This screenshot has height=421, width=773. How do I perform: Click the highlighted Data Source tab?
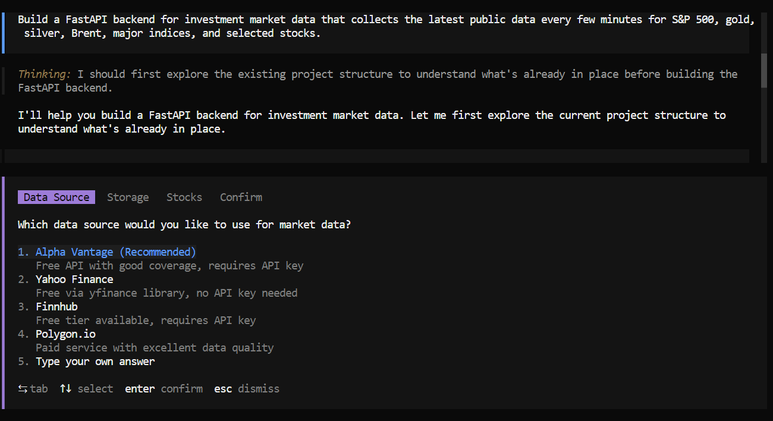56,197
